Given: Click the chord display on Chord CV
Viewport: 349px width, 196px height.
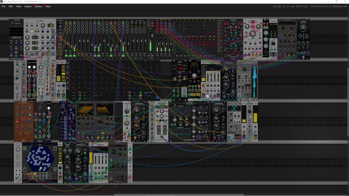Looking at the screenshot, I should [x=162, y=107].
